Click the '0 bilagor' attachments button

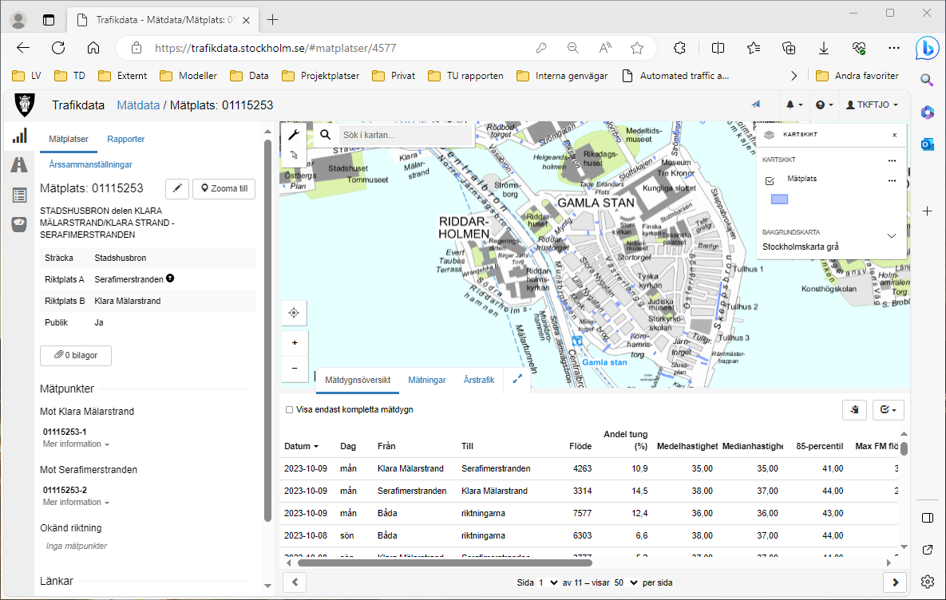point(76,355)
